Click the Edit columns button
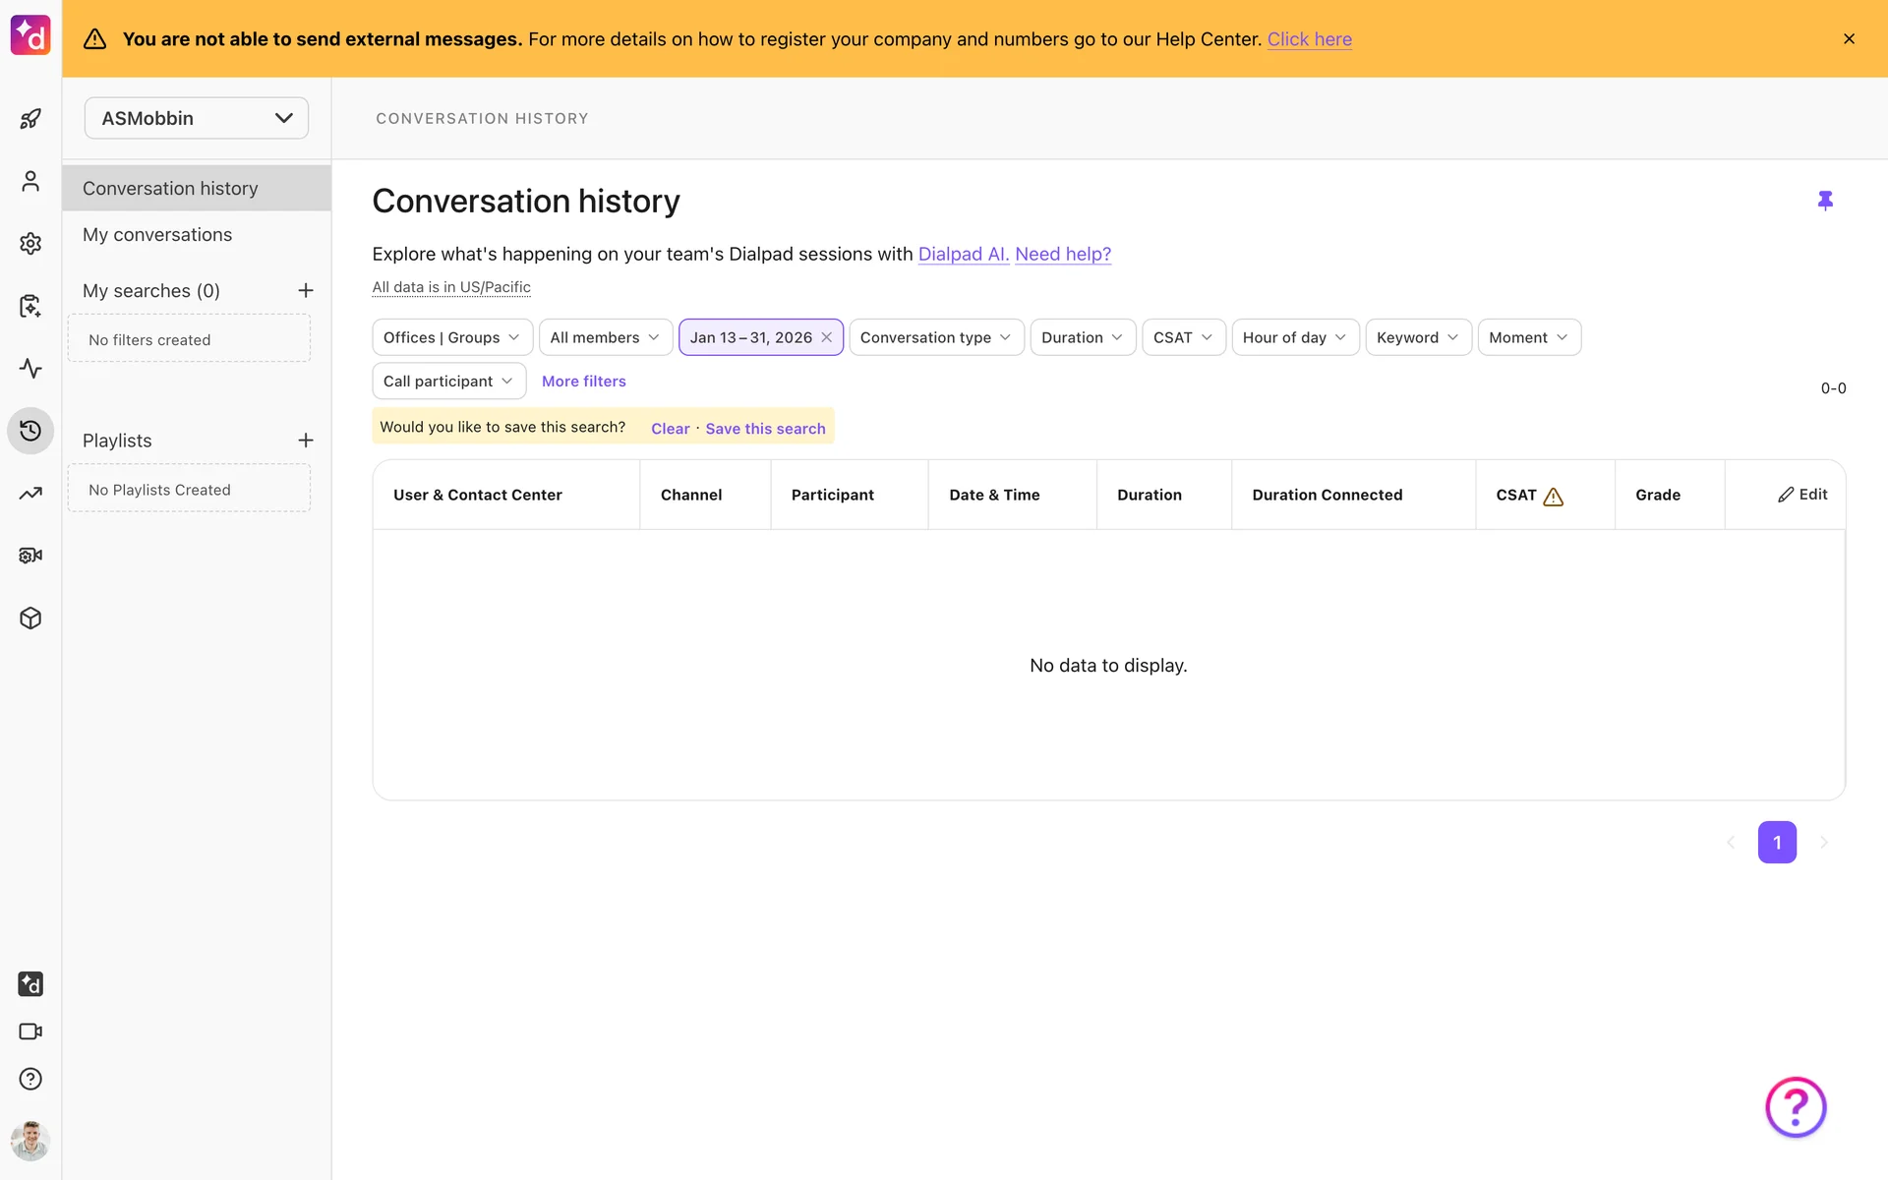 [x=1802, y=495]
